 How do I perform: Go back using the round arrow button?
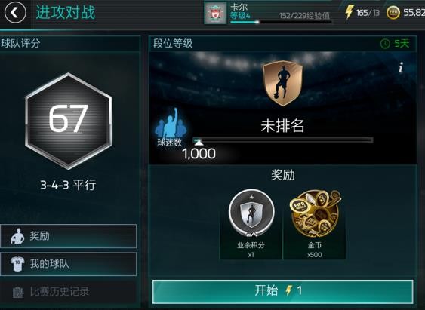coord(15,13)
